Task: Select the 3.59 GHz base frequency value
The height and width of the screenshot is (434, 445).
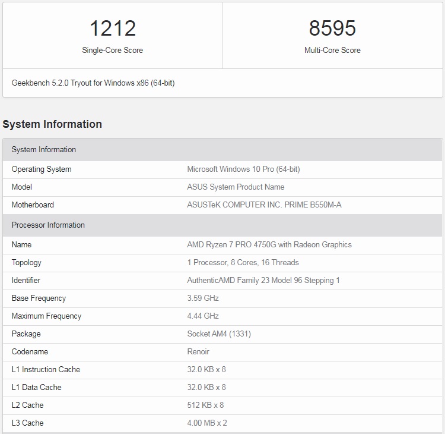Action: (x=203, y=298)
